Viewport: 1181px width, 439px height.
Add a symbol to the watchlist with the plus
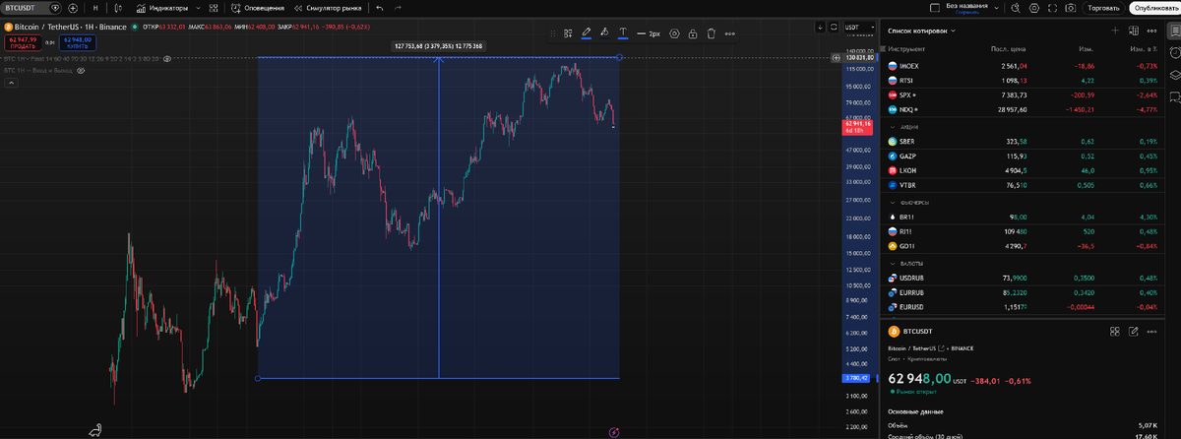click(x=1114, y=31)
